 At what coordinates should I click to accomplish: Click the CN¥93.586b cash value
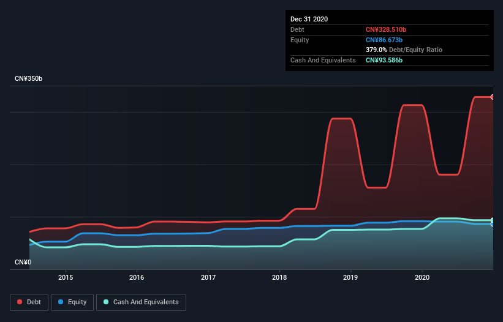(x=384, y=60)
